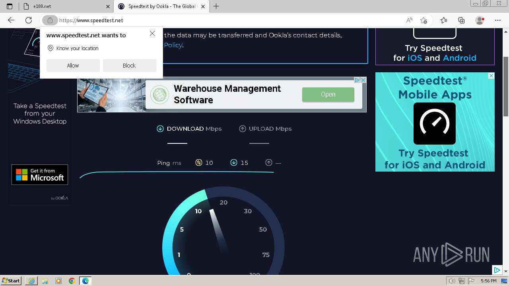Open the Windows Start menu
The image size is (509, 286).
coord(11,281)
